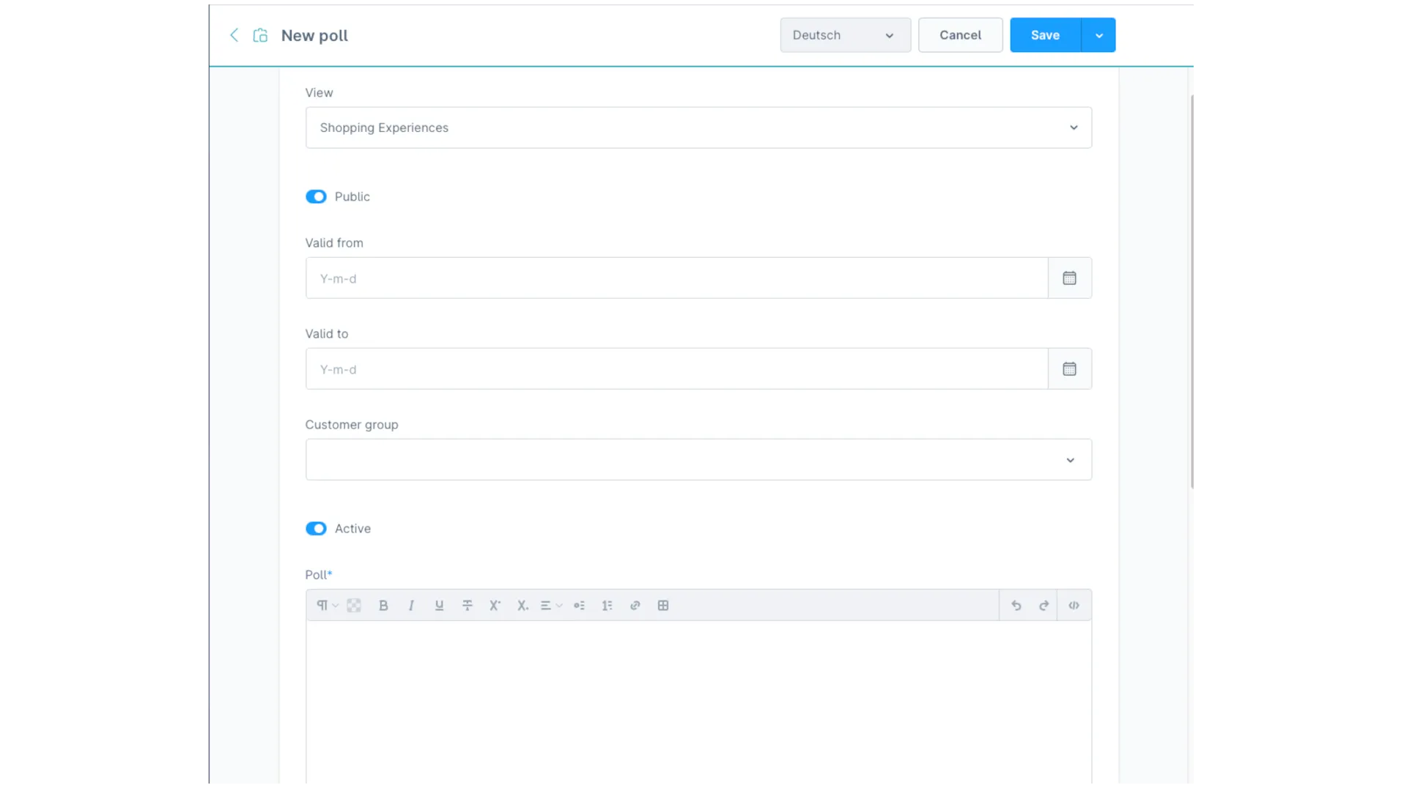
Task: Disable the Public toggle
Action: coord(316,196)
